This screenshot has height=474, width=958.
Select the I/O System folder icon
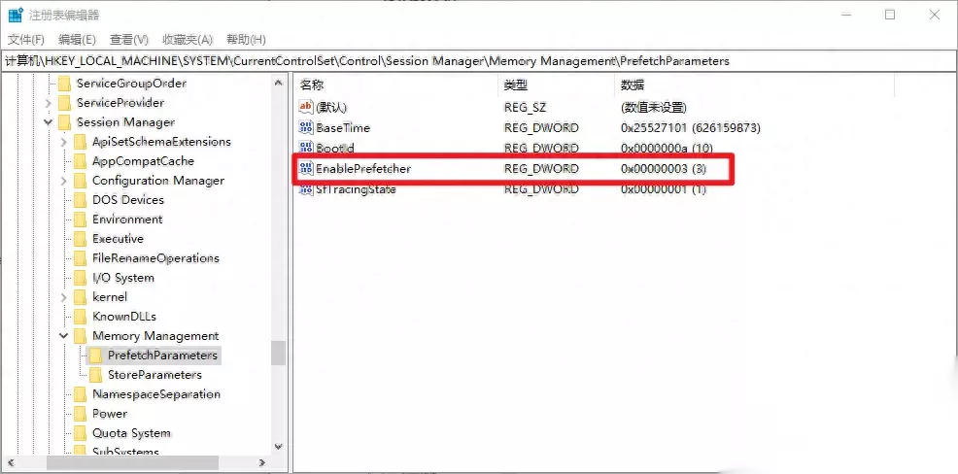pyautogui.click(x=80, y=278)
